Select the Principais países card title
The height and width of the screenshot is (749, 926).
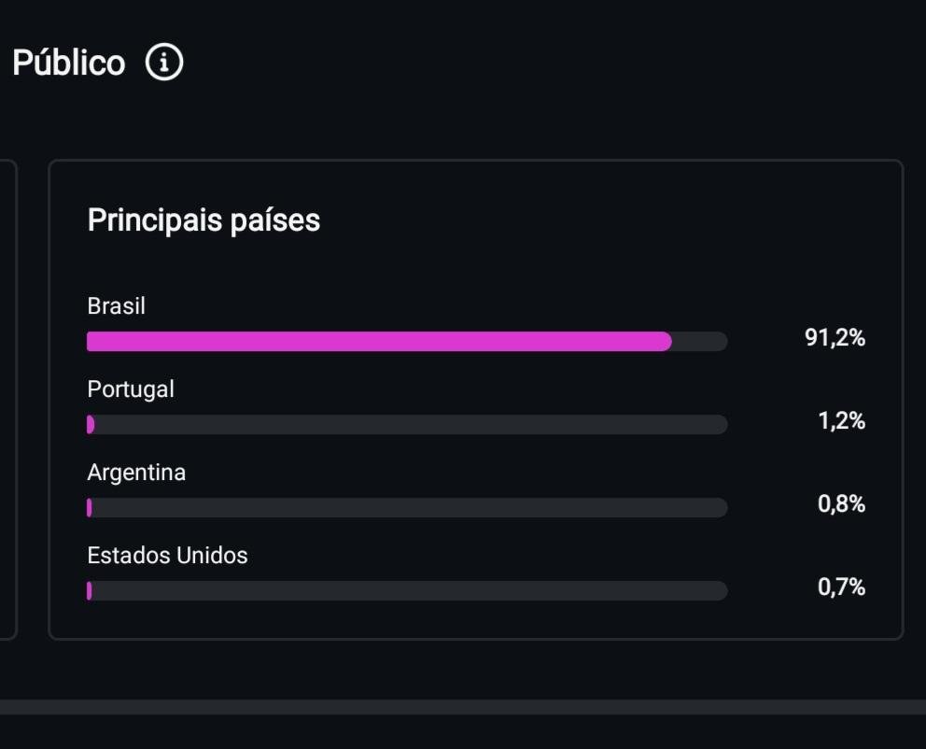point(203,220)
